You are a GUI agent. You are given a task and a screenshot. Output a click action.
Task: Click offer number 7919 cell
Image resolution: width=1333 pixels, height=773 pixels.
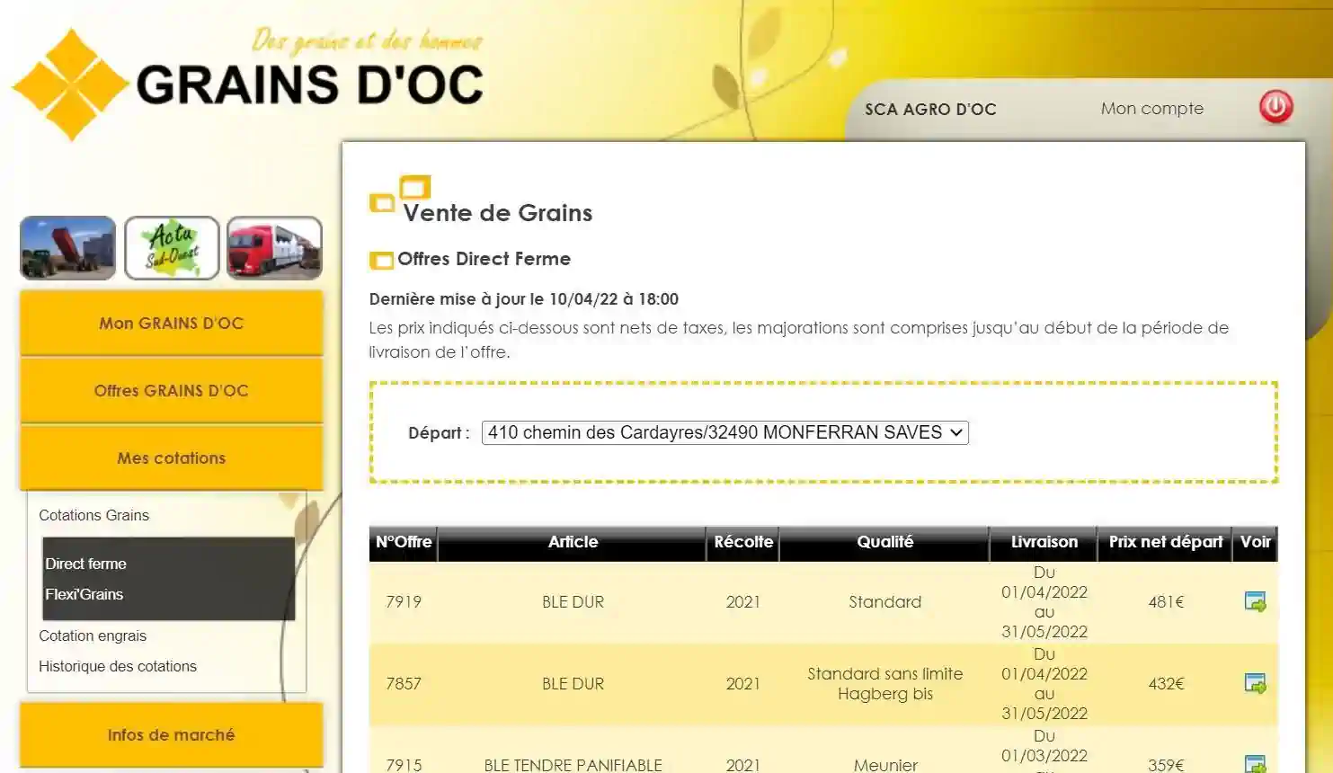click(404, 602)
